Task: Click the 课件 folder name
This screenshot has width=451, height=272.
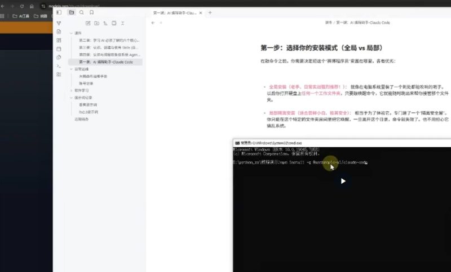Action: click(78, 33)
